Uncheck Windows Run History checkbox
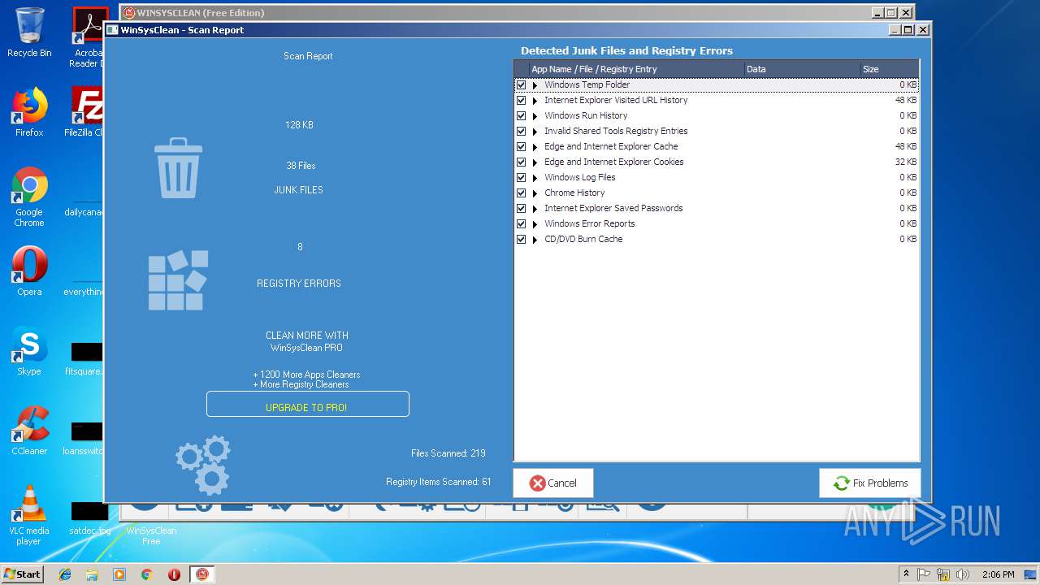The height and width of the screenshot is (585, 1040). coord(522,115)
